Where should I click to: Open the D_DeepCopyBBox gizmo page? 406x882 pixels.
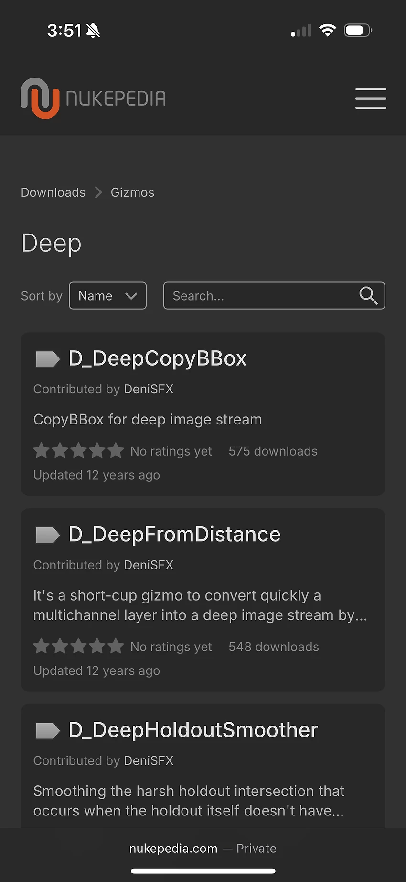click(x=158, y=358)
